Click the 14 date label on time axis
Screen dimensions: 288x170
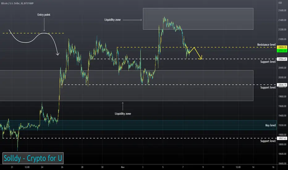(x=253, y=167)
